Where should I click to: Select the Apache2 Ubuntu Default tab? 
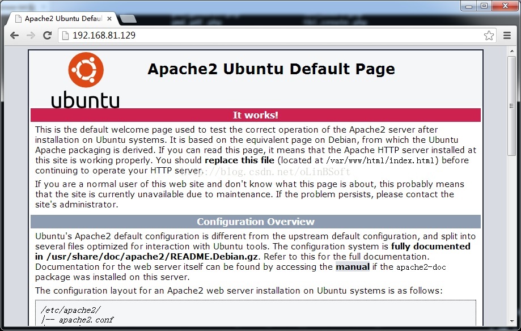[61, 19]
